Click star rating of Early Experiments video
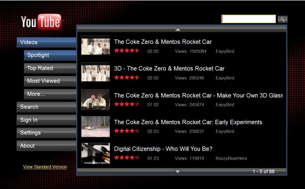Viewport: 305px width, 189px height. (x=127, y=131)
